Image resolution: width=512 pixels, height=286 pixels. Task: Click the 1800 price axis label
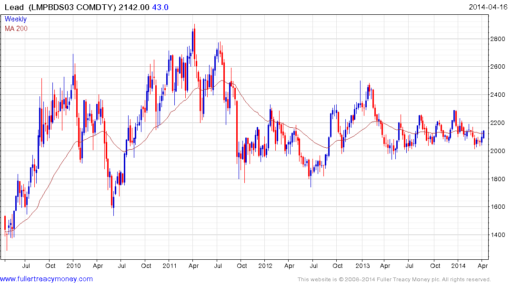point(498,179)
